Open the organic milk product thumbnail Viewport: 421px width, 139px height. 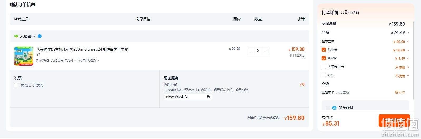click(x=24, y=56)
